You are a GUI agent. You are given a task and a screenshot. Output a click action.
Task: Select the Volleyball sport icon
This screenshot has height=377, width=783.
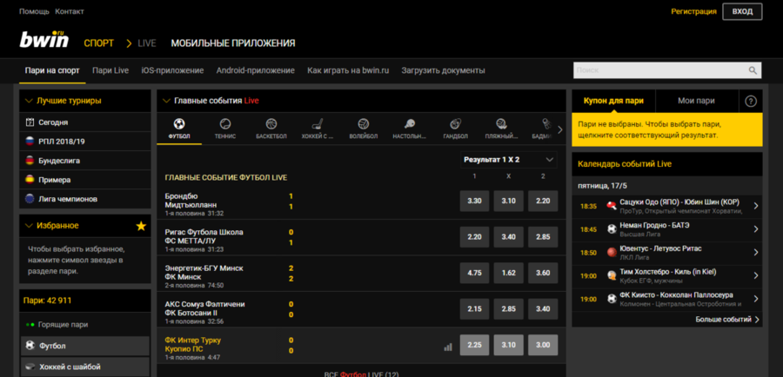tap(363, 129)
